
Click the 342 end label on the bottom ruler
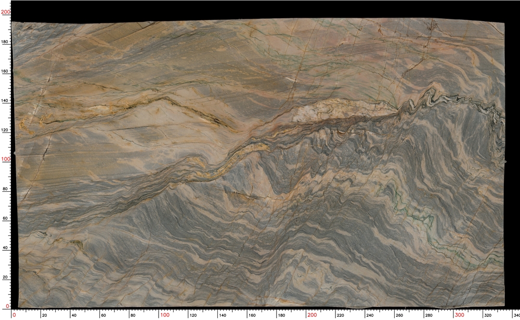515,315
